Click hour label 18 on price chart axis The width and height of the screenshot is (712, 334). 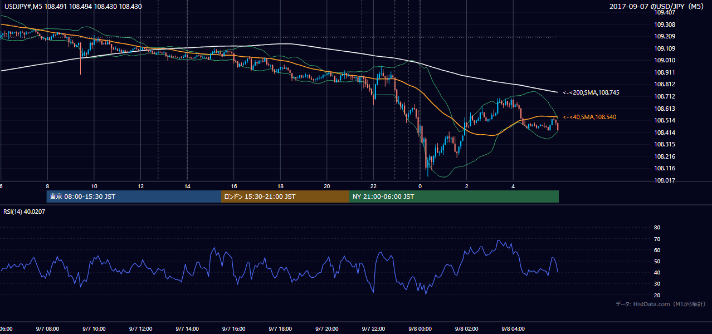tap(280, 186)
